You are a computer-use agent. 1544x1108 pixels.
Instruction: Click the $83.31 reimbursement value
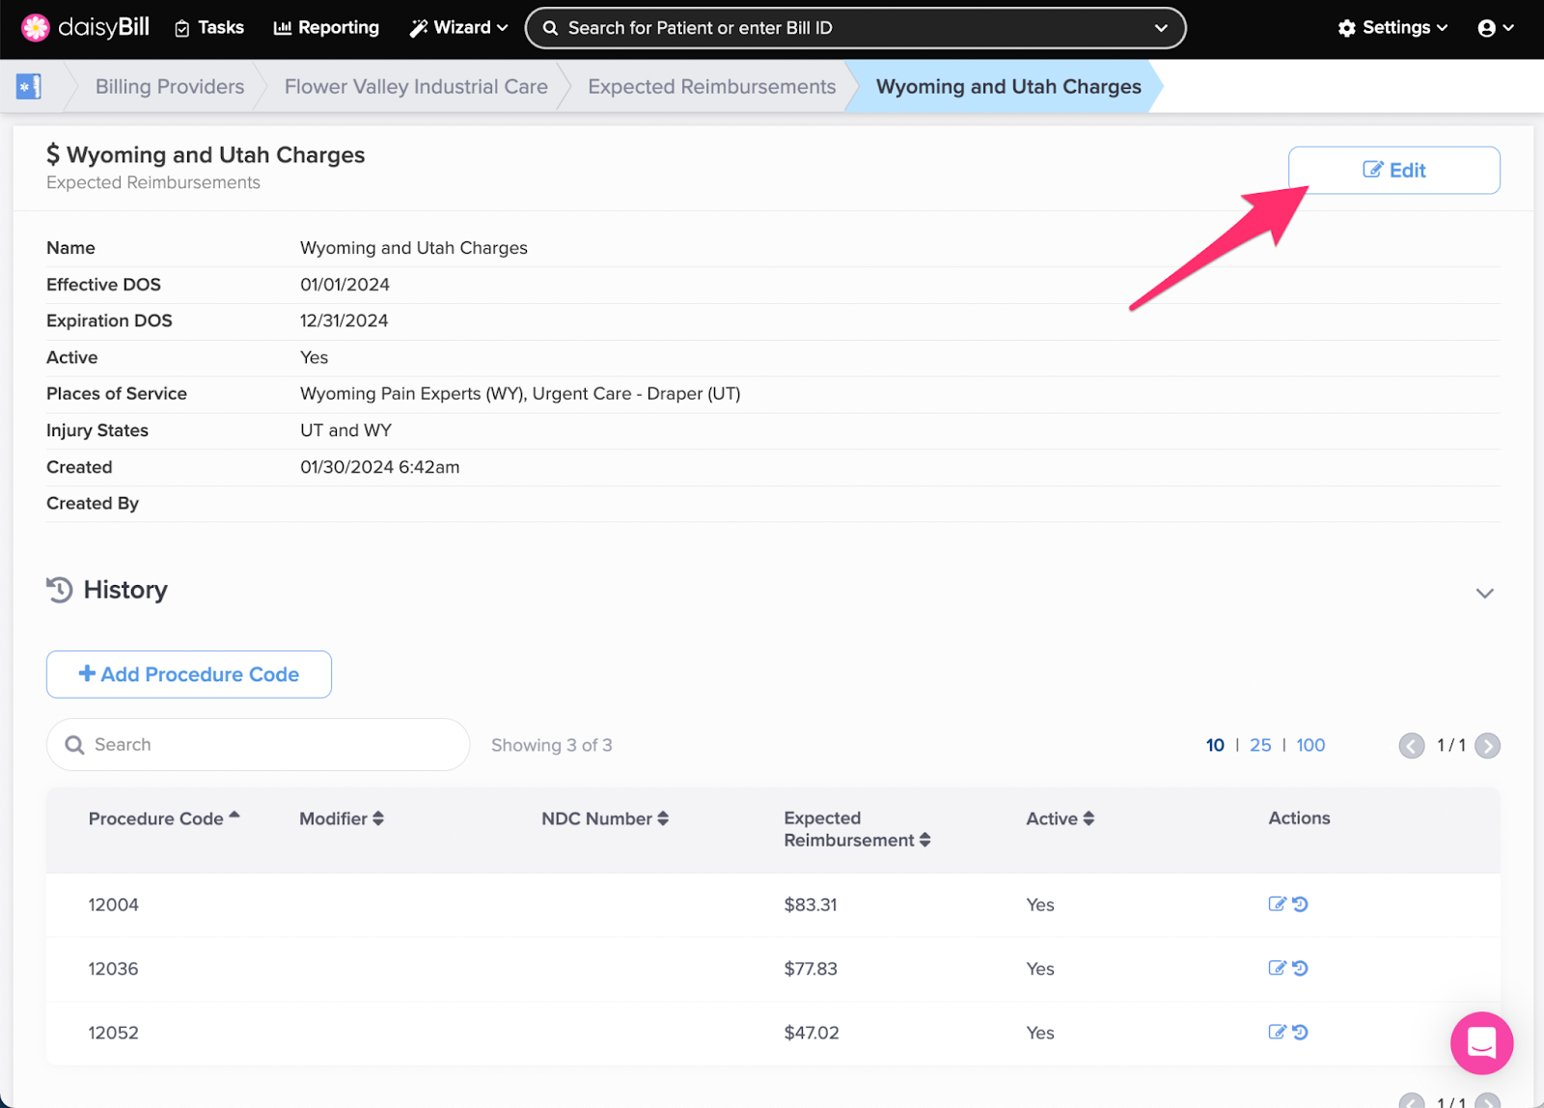pyautogui.click(x=811, y=904)
